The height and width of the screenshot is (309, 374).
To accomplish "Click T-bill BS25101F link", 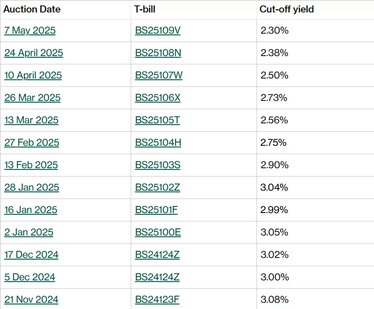I will 156,210.
